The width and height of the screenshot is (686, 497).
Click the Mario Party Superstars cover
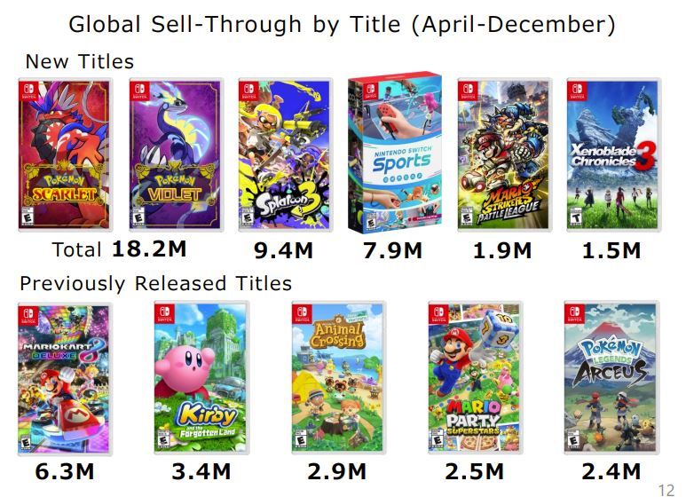click(475, 378)
